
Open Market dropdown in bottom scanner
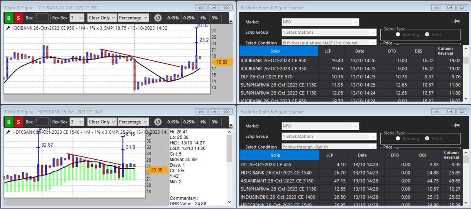pos(320,126)
